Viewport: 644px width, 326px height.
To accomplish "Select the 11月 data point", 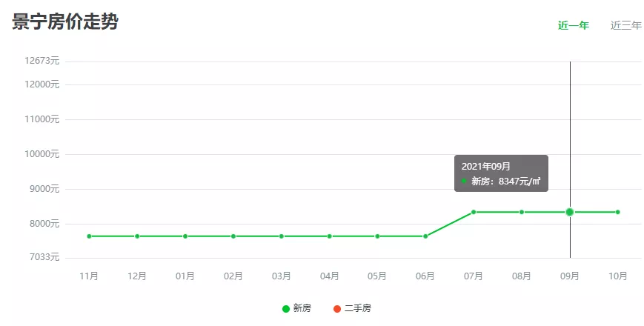I will pos(89,236).
